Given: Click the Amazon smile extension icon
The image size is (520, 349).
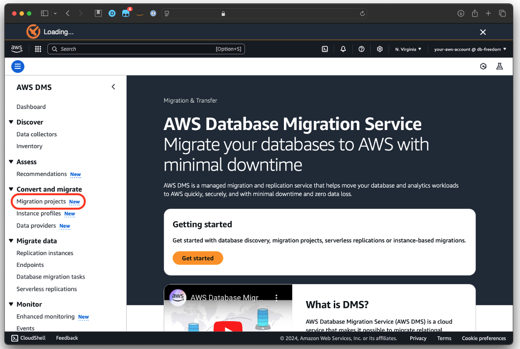Looking at the screenshot, I should pyautogui.click(x=140, y=14).
